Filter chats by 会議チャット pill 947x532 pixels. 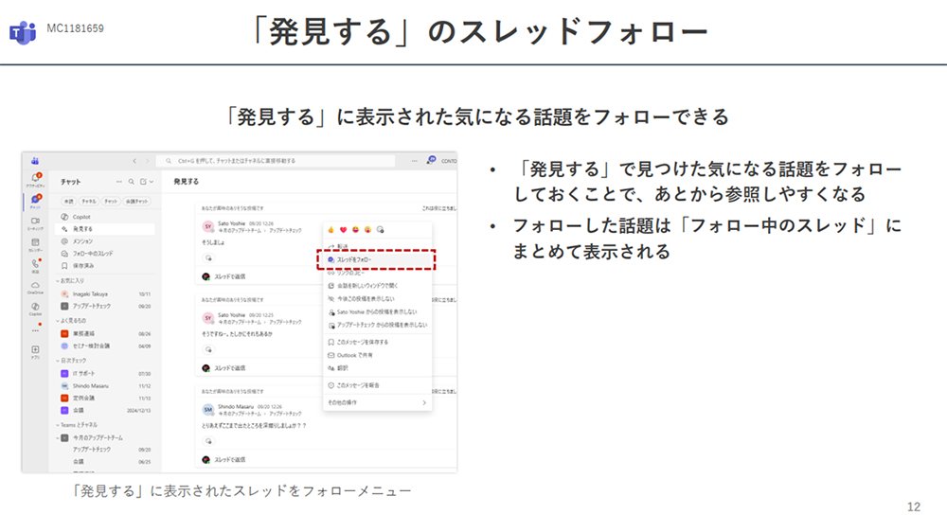click(x=136, y=201)
